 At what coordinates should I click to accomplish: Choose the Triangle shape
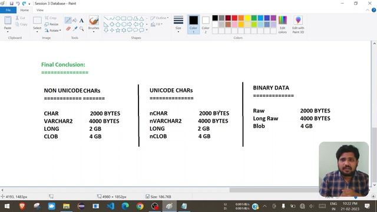click(141, 18)
